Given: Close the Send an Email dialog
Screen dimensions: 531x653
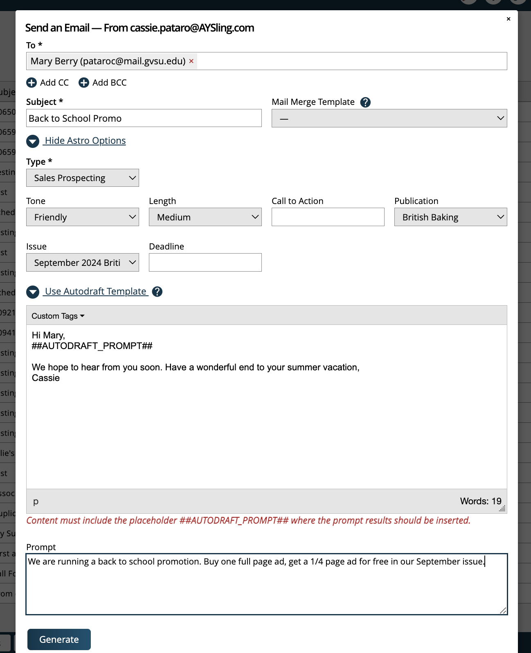Looking at the screenshot, I should click(509, 19).
